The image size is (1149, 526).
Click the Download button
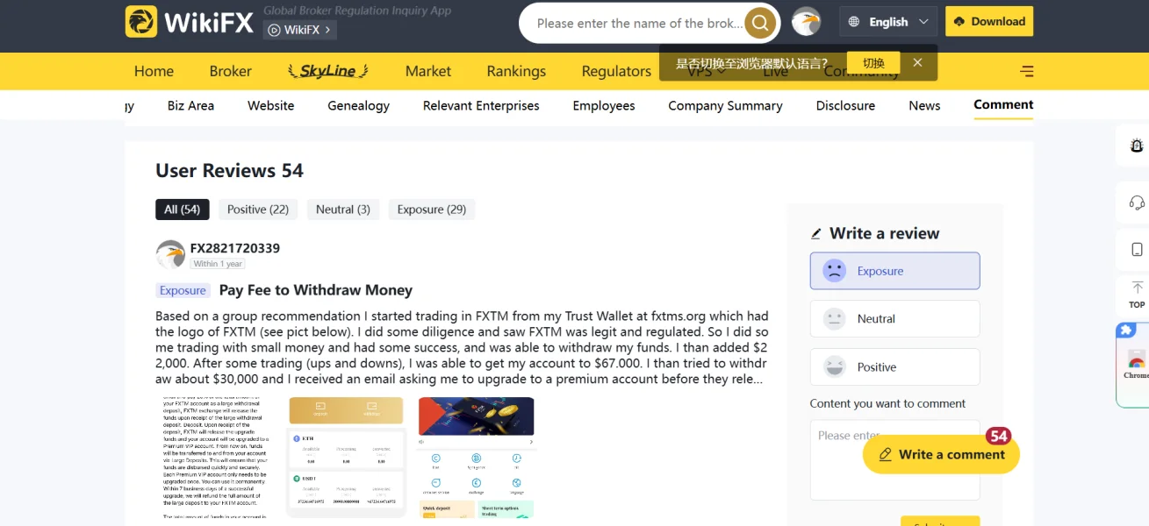(x=989, y=22)
